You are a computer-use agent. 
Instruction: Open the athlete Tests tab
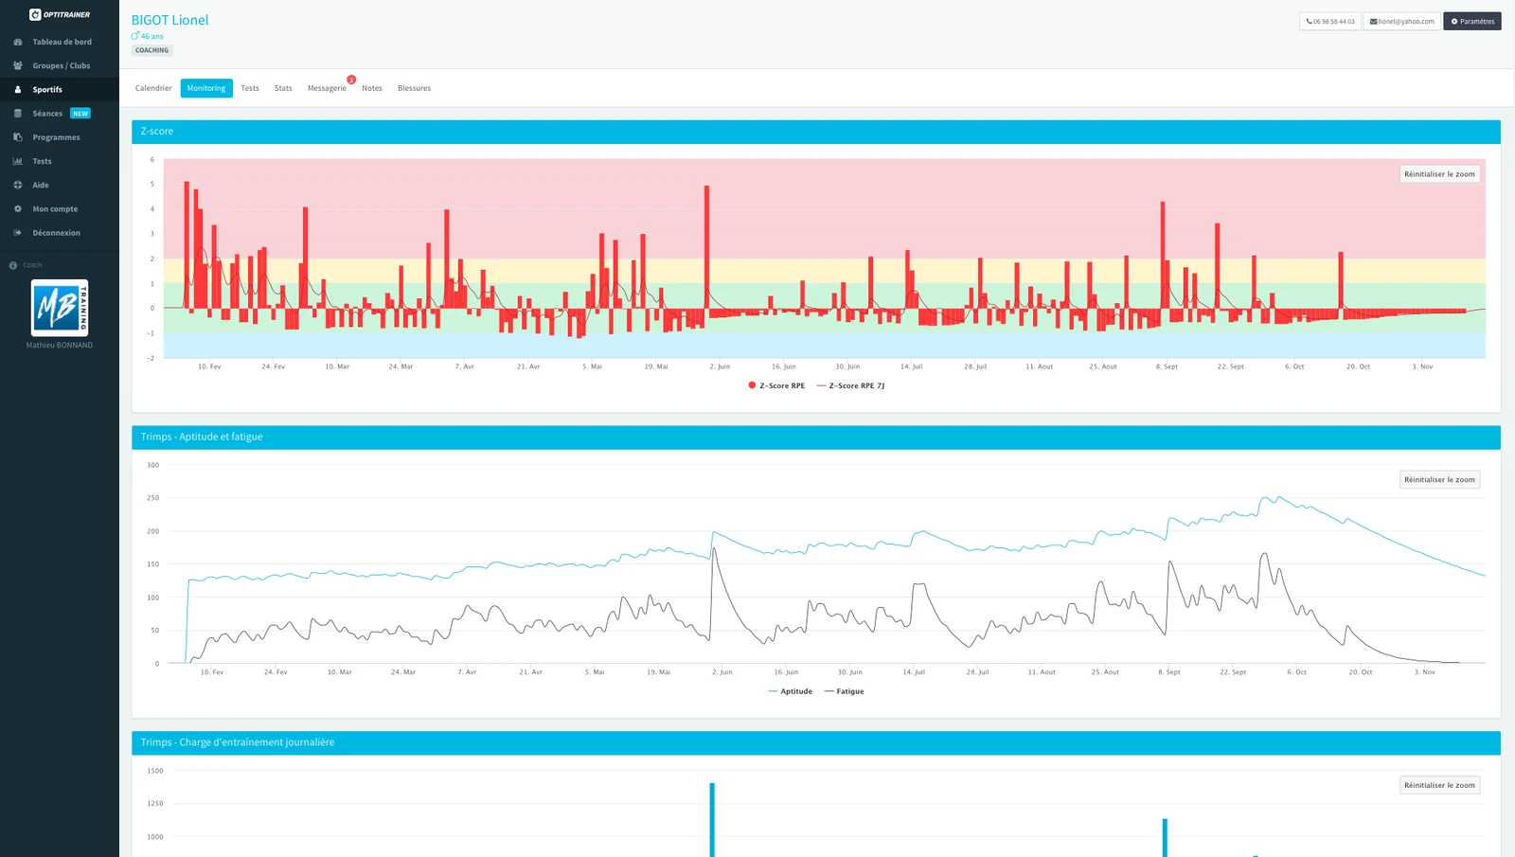tap(250, 88)
